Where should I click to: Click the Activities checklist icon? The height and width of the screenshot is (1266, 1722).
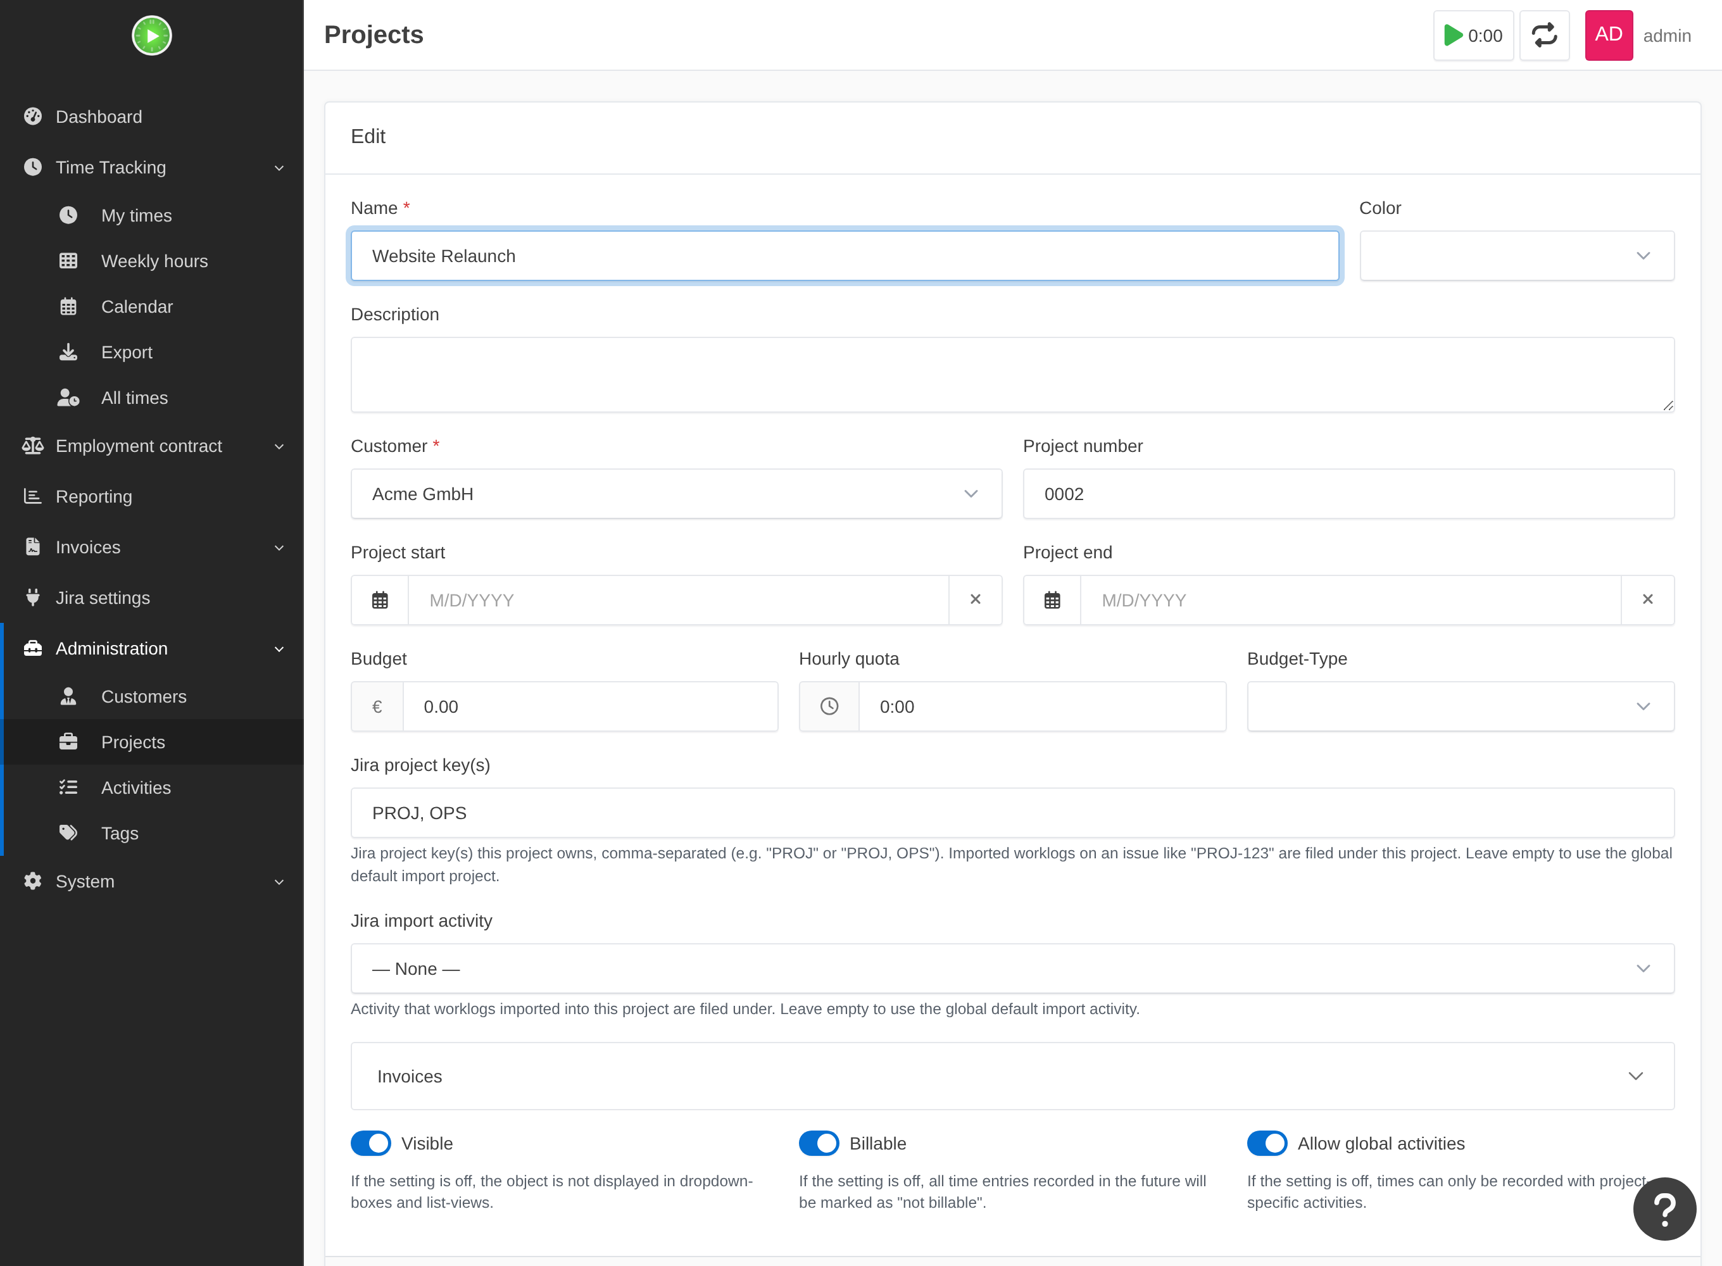pyautogui.click(x=68, y=787)
